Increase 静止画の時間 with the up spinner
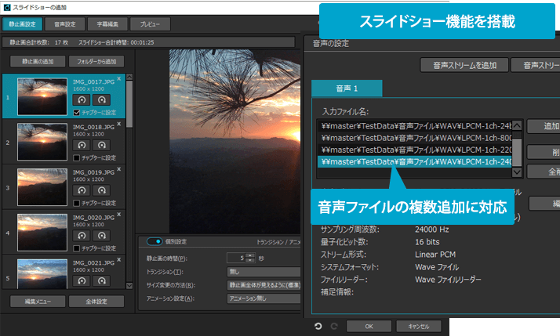560x336 pixels. point(251,255)
